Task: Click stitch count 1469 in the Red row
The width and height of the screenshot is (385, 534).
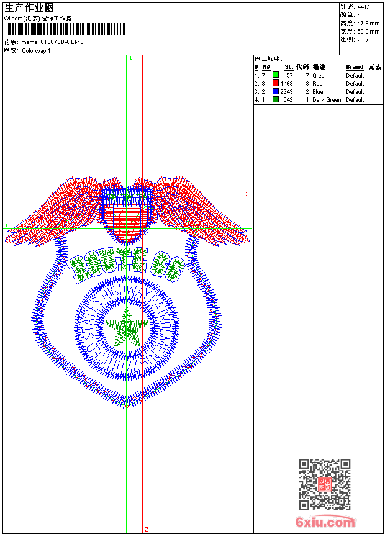Action: (286, 84)
